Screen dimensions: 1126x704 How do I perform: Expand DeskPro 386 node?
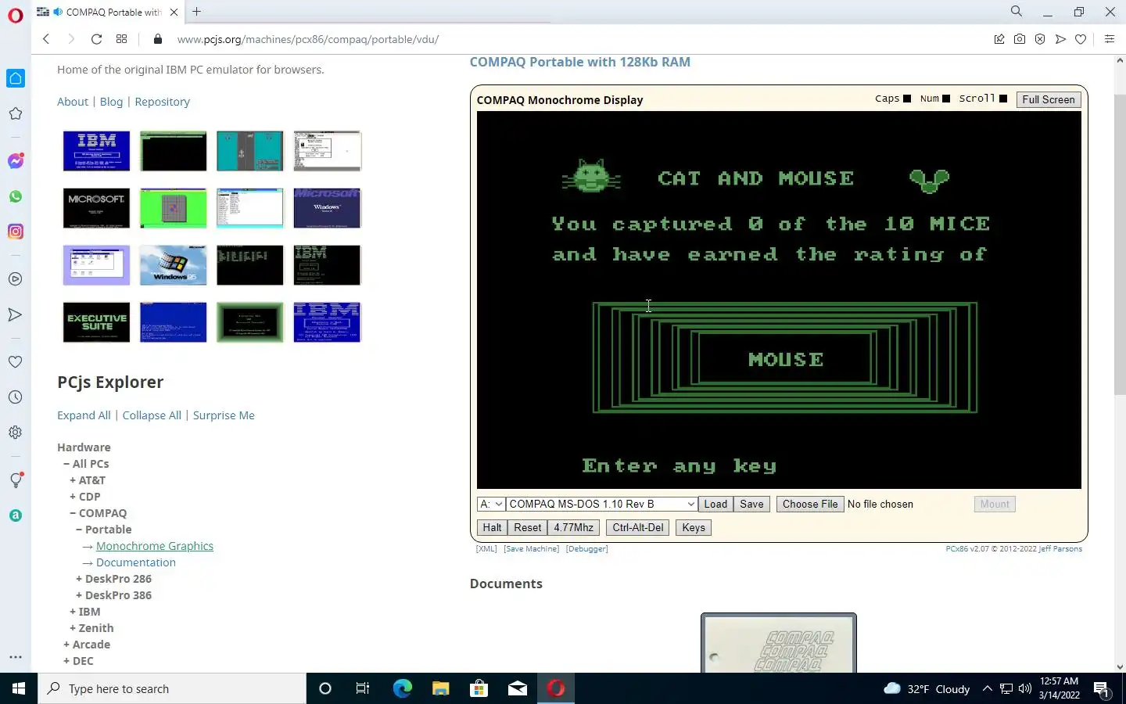tap(79, 595)
